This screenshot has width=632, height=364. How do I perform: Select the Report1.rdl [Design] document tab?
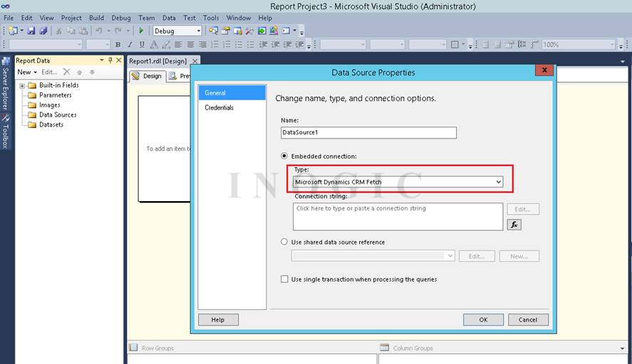pos(158,60)
